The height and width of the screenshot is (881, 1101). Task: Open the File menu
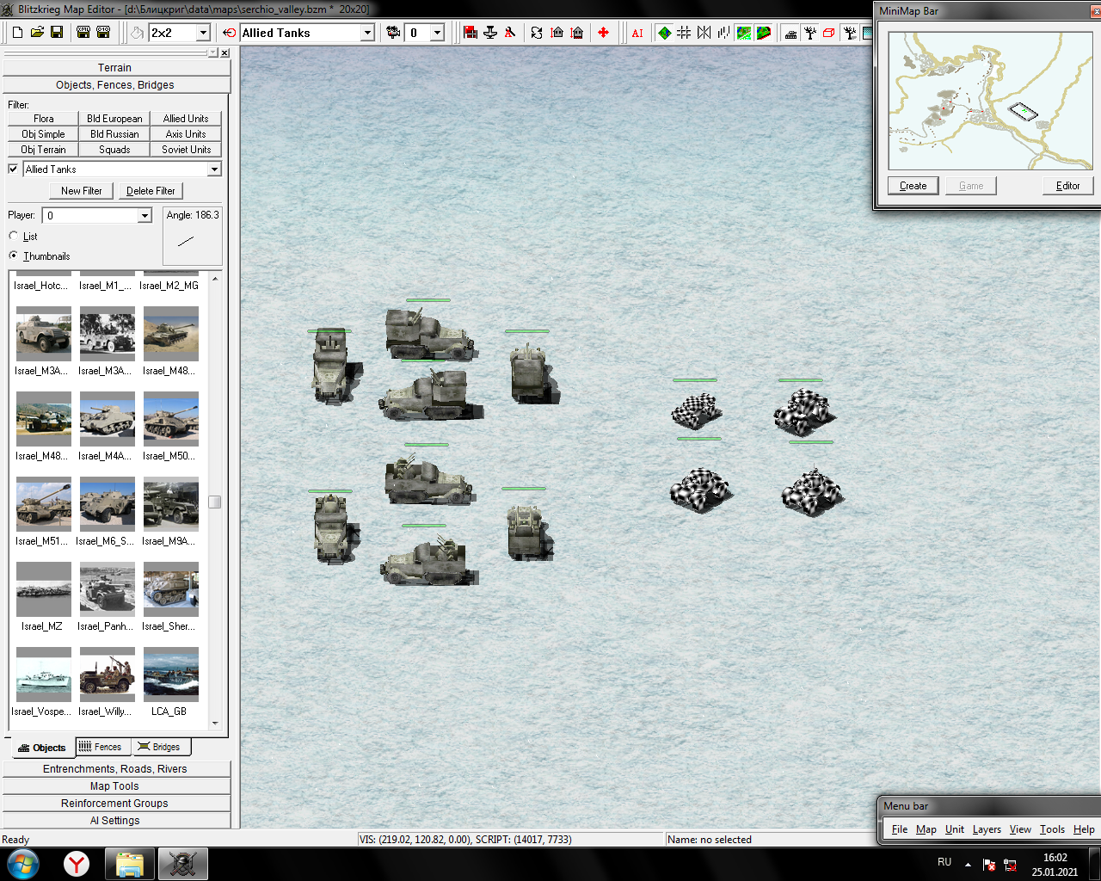tap(900, 829)
